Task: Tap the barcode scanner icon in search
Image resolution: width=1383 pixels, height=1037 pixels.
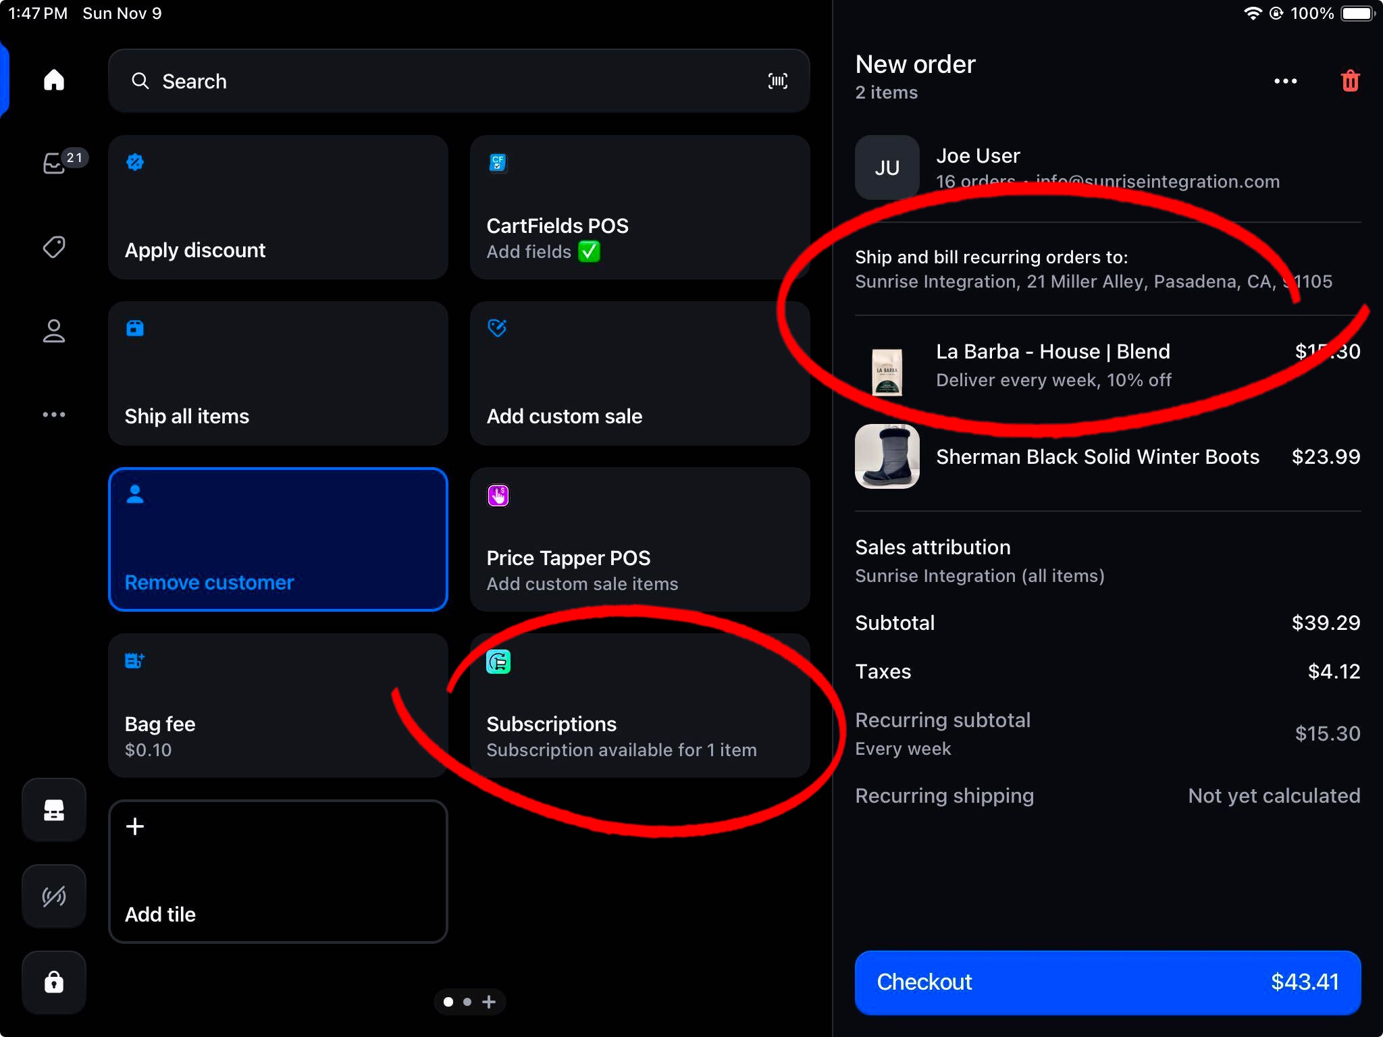Action: point(777,81)
